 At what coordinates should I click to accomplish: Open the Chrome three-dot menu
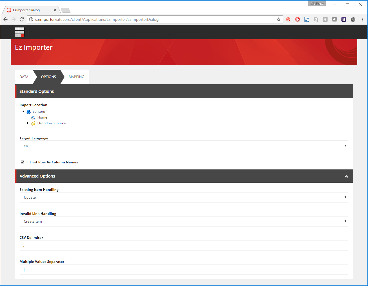tap(362, 19)
